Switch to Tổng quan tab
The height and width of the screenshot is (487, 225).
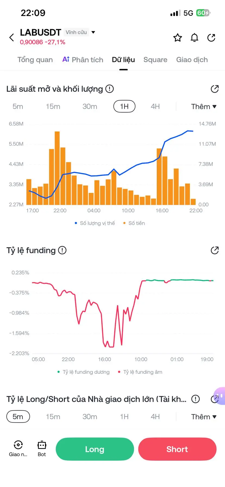coord(35,60)
